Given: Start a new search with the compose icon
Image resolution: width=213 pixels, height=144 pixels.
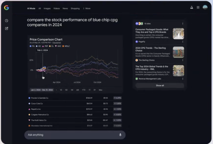Looking at the screenshot, I should 7,28.
